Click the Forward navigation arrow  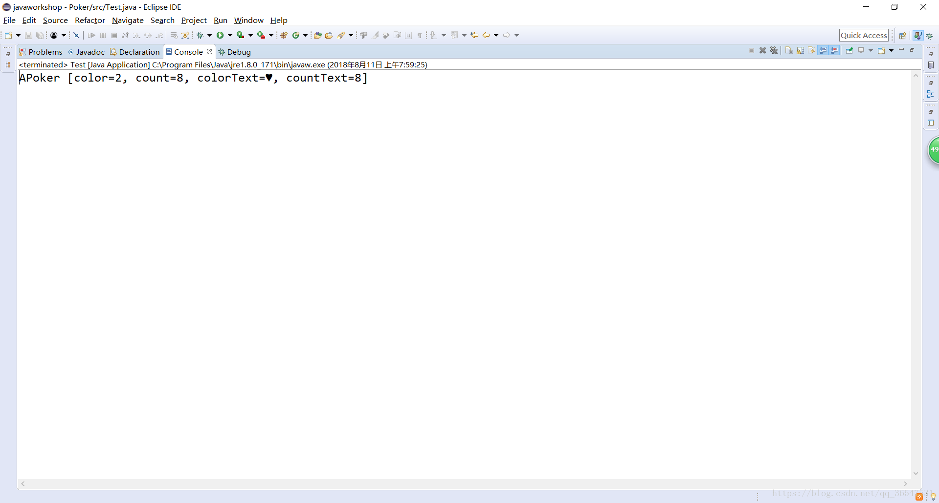tap(507, 35)
